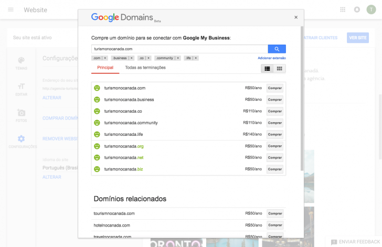
Task: Click the Adicionar extensão link
Action: coord(272,58)
